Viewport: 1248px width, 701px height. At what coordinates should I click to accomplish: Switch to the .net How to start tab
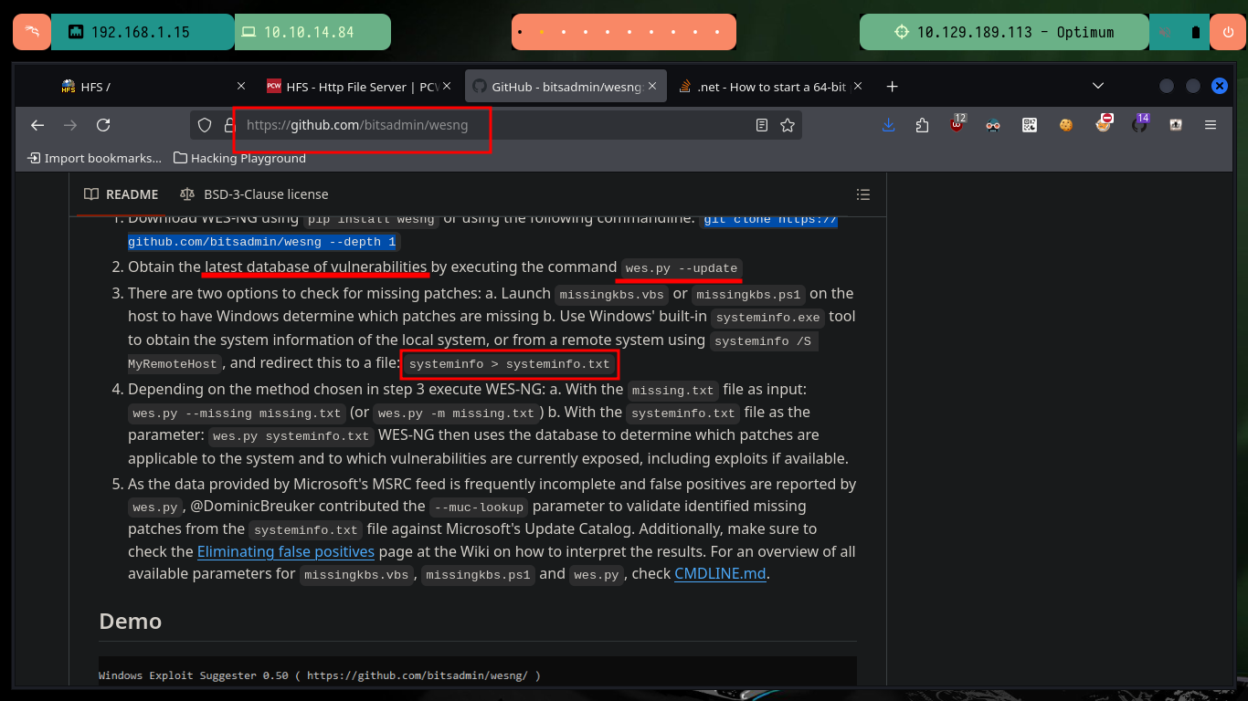[x=770, y=87]
